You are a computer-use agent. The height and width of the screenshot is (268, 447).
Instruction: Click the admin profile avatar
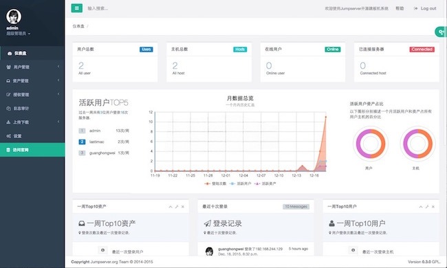tap(14, 16)
